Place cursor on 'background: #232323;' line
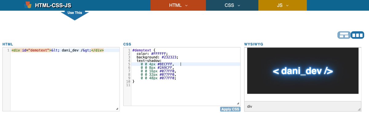Screen dimensions: 369x114 pos(157,57)
